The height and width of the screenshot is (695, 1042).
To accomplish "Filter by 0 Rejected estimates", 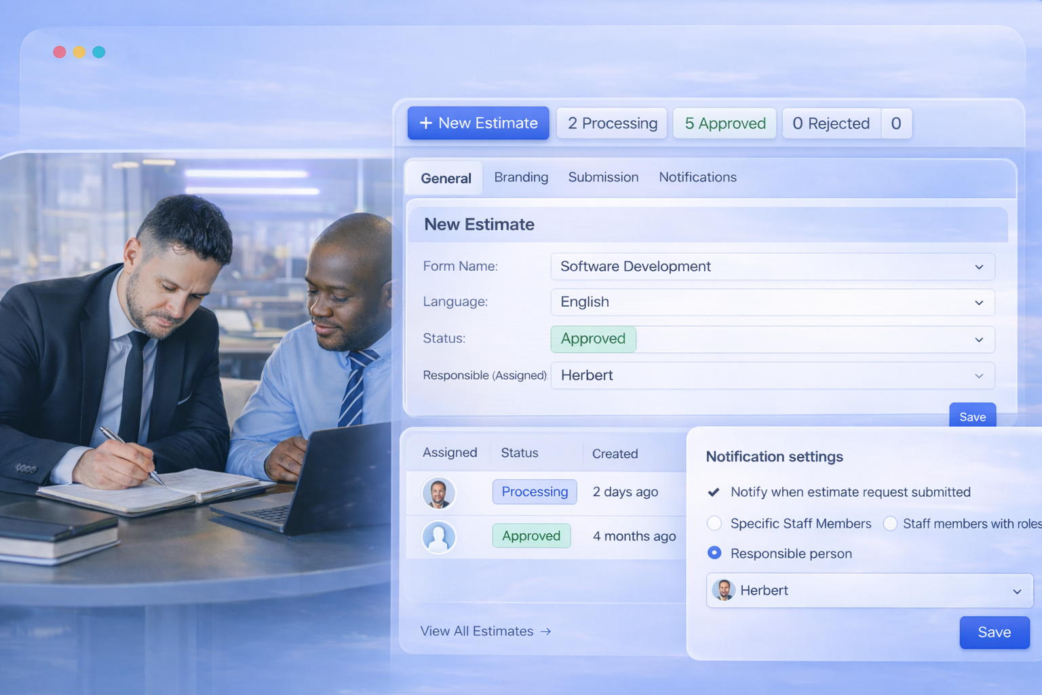I will (x=831, y=124).
